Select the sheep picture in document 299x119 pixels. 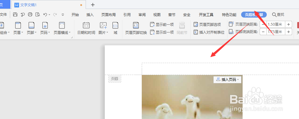pos(192,97)
